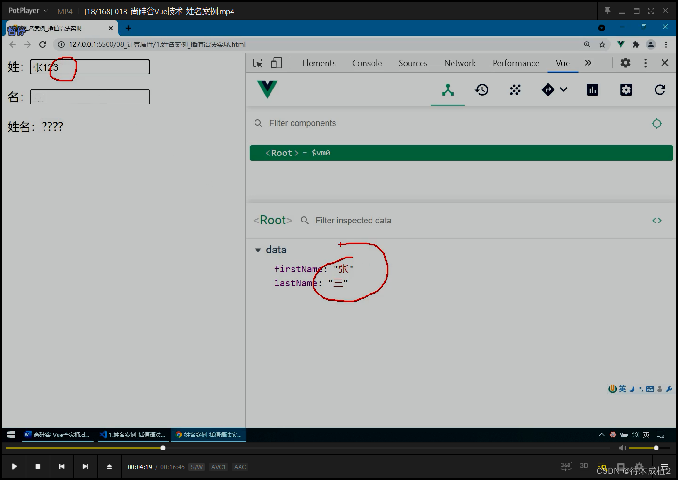Click the Chrome address bar URL
Image resolution: width=678 pixels, height=480 pixels.
(x=157, y=44)
